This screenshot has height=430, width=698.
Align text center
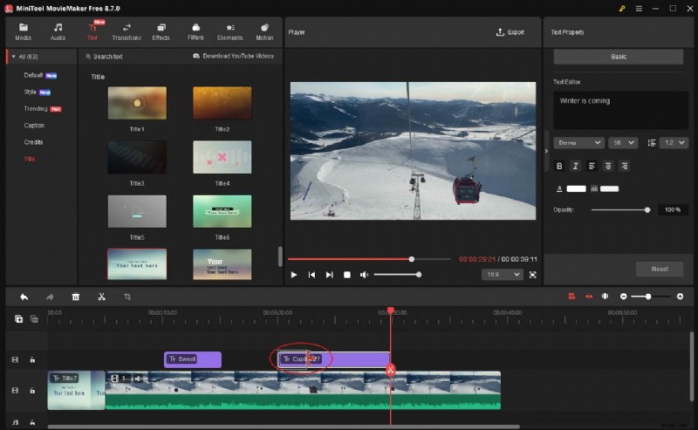[x=608, y=166]
